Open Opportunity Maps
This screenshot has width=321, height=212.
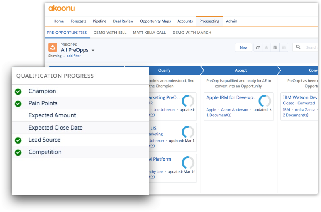point(155,21)
